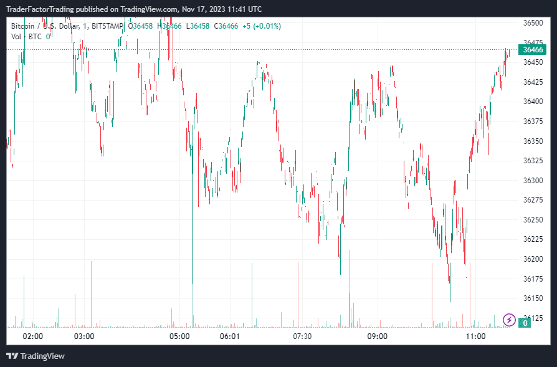Click the TradingView wordmark text
Image resolution: width=557 pixels, height=367 pixels.
click(x=42, y=356)
